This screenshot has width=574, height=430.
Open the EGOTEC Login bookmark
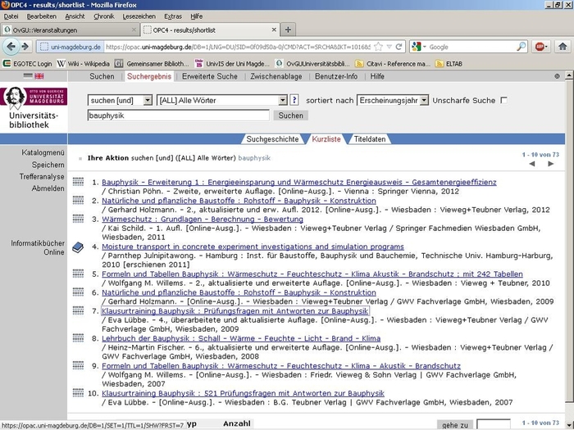(x=27, y=64)
